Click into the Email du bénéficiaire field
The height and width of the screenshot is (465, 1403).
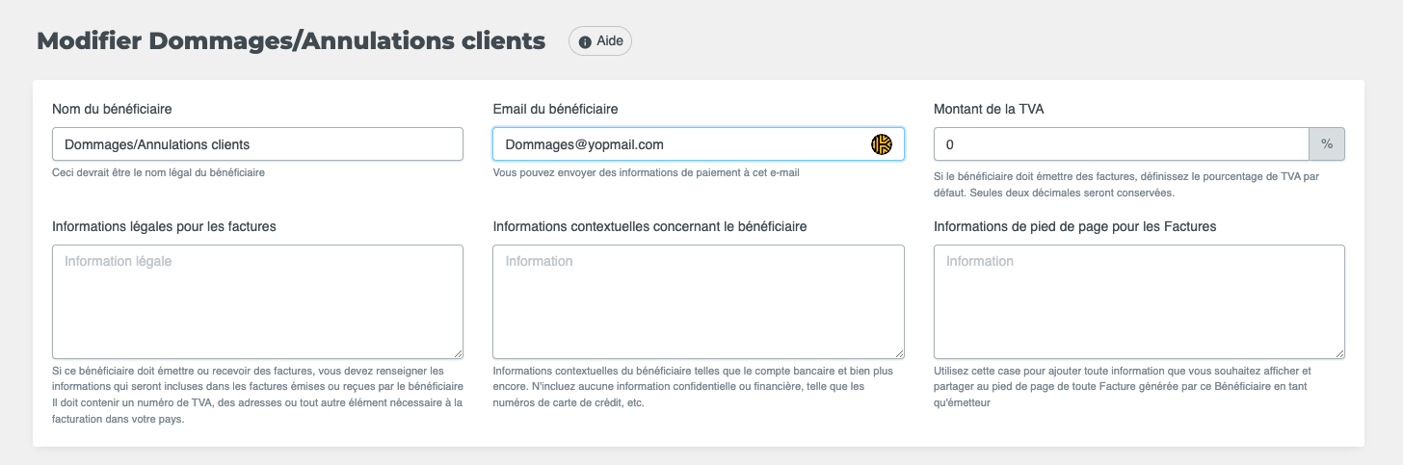click(675, 144)
